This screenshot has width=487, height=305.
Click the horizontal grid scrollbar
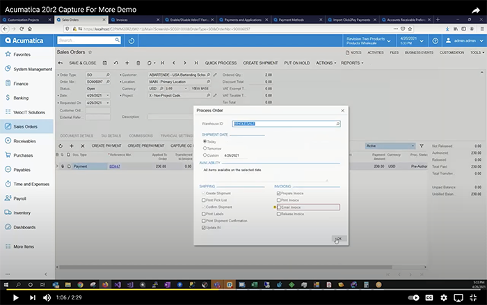coord(225,267)
